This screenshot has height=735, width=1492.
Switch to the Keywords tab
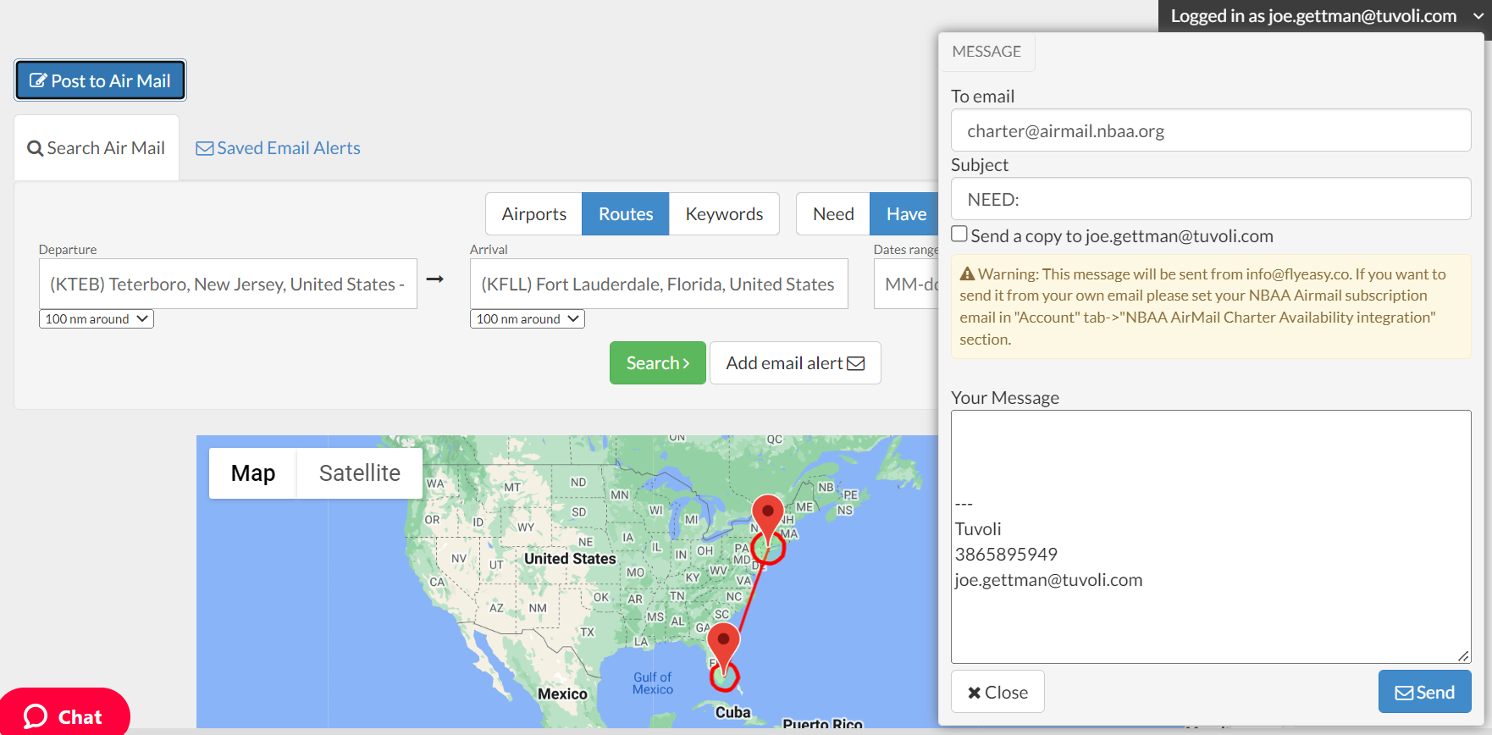(x=724, y=214)
